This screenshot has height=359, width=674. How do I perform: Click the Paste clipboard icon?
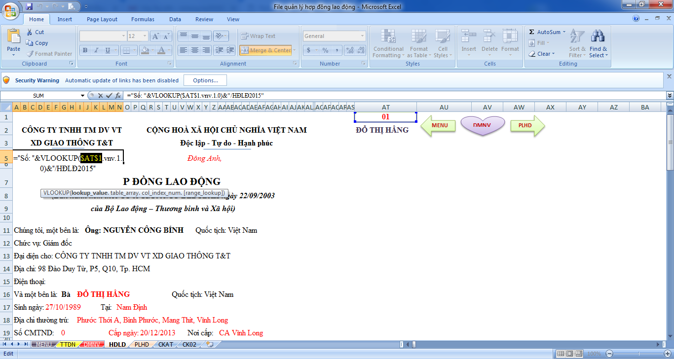(x=14, y=38)
